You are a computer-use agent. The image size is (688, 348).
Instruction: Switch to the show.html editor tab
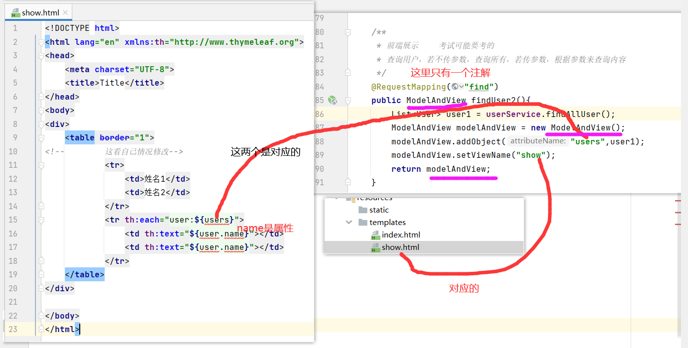tap(40, 12)
